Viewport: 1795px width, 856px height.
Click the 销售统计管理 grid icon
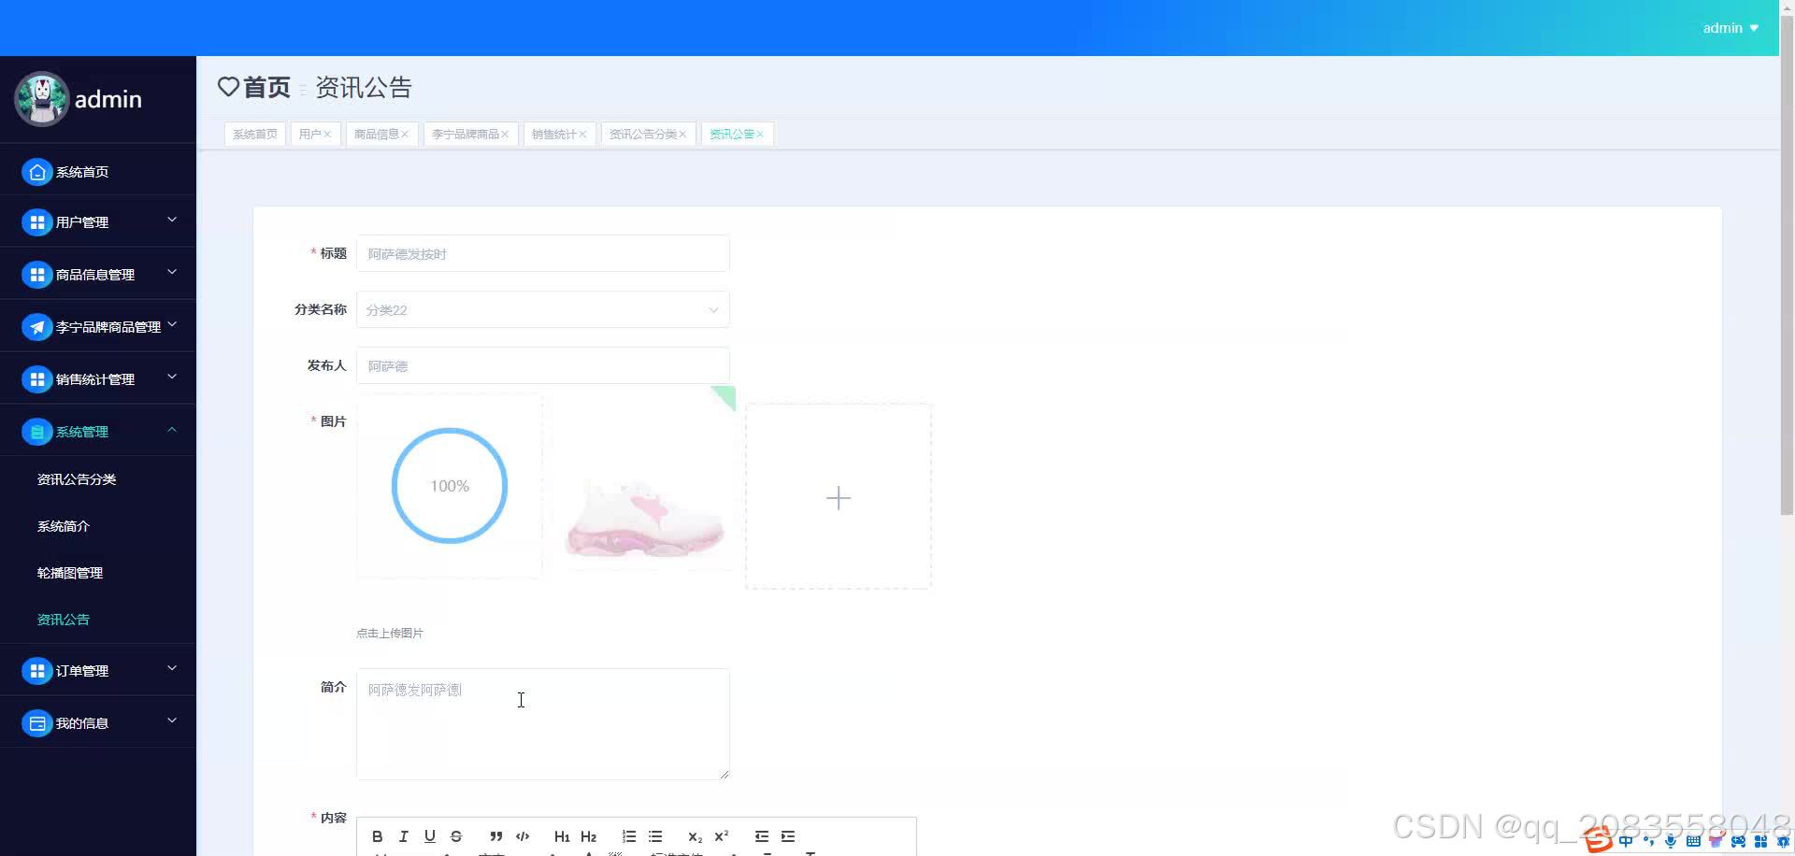click(36, 379)
